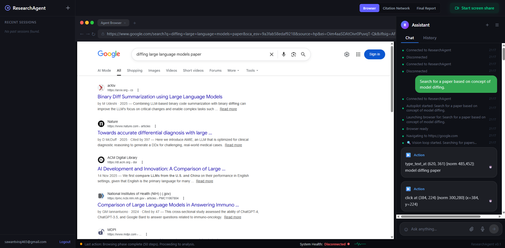
Task: Filter Google results by Forums
Action: pos(215,70)
